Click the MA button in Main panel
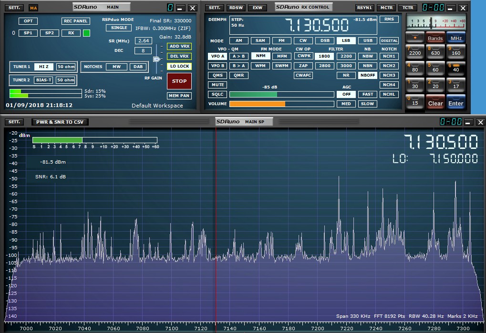Image resolution: width=486 pixels, height=333 pixels. click(x=33, y=8)
